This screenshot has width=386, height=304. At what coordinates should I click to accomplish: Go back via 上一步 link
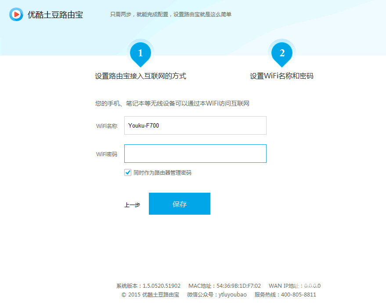(x=132, y=205)
